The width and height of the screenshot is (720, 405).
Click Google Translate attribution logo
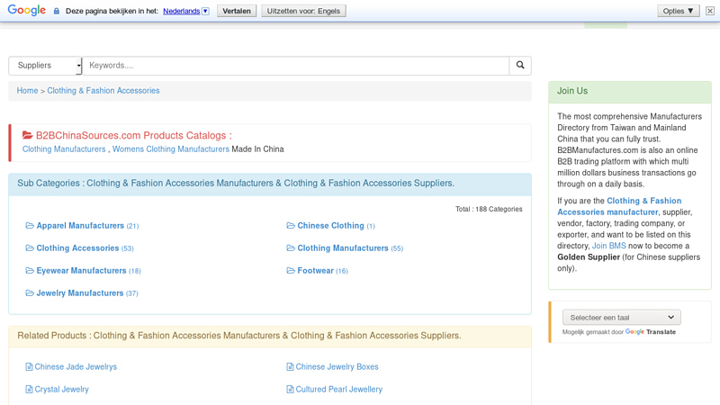tap(651, 331)
